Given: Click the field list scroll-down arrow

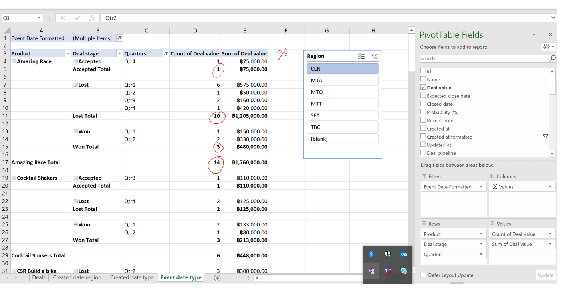Looking at the screenshot, I should (553, 154).
